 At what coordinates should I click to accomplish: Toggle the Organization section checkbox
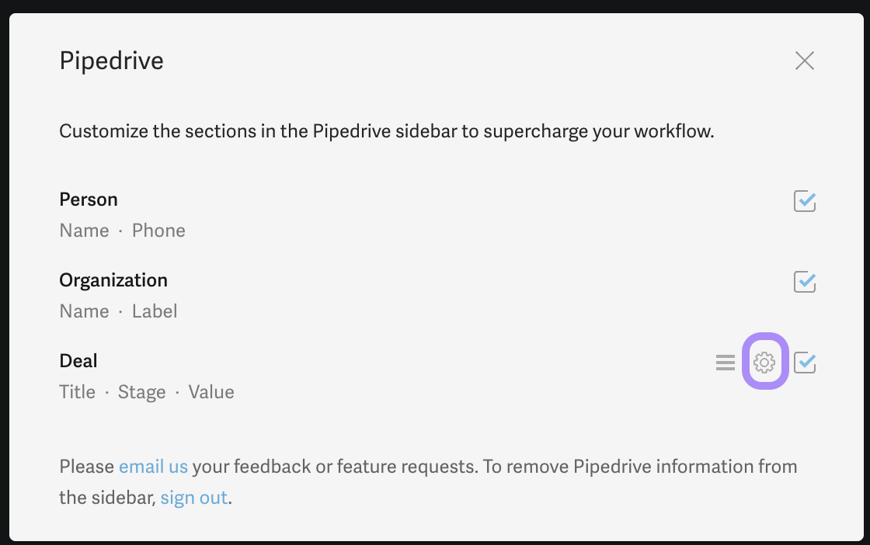point(804,282)
